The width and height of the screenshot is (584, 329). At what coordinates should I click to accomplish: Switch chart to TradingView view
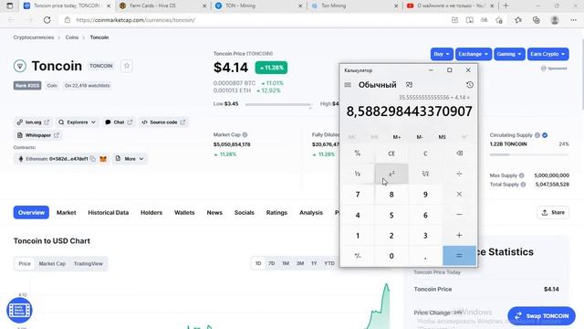[x=89, y=264]
